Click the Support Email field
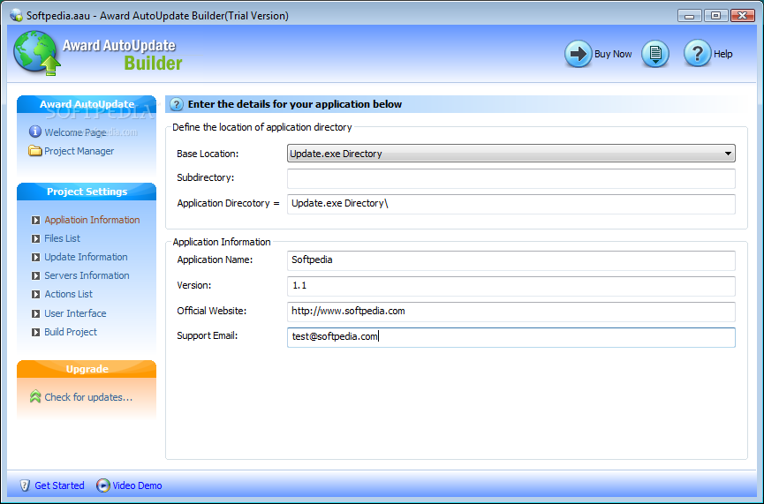764x504 pixels. [x=511, y=337]
